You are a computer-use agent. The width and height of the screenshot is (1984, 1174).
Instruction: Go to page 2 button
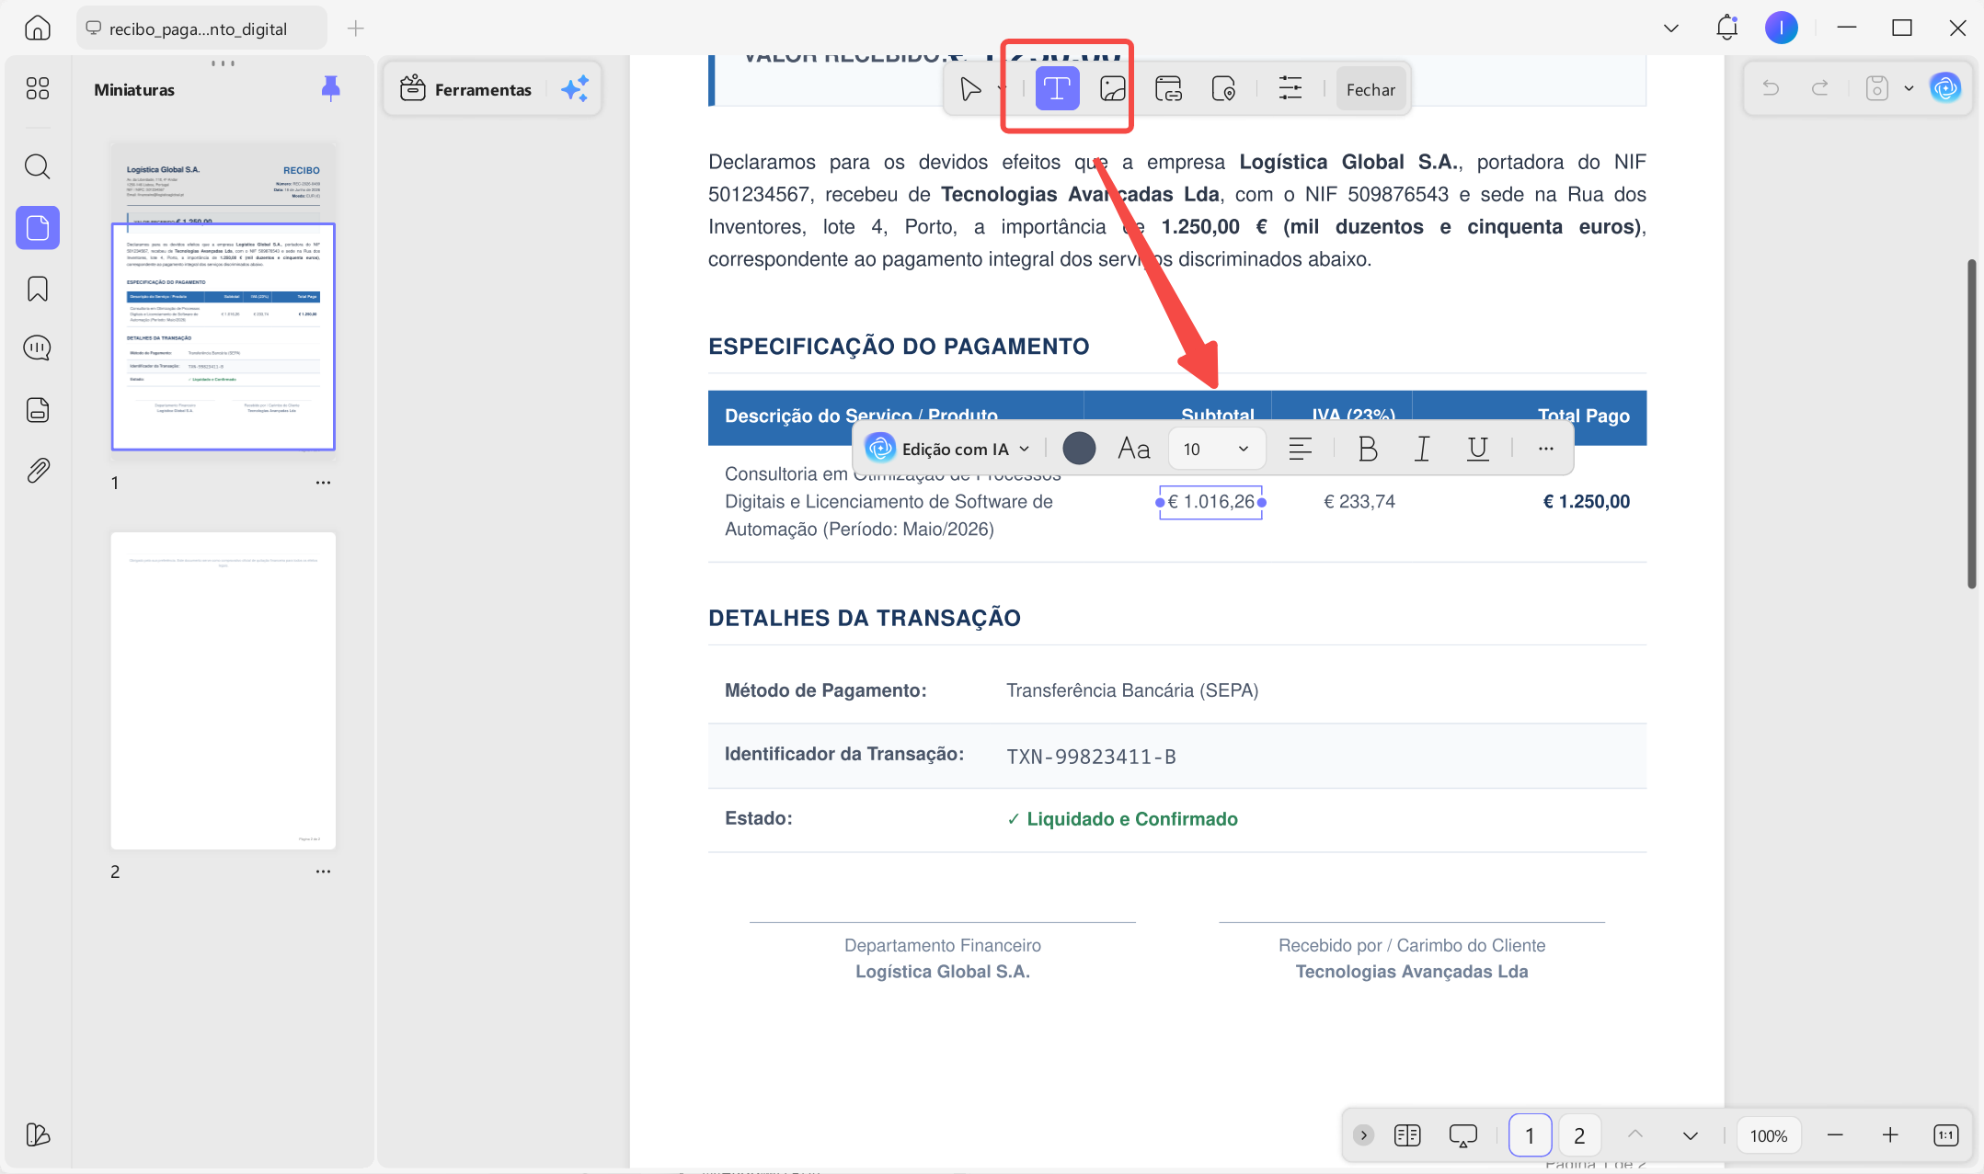point(1579,1135)
